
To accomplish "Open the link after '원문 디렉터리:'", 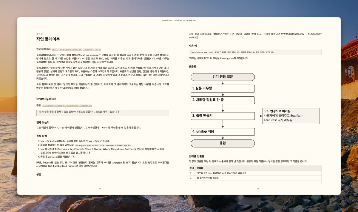I will tap(76, 49).
